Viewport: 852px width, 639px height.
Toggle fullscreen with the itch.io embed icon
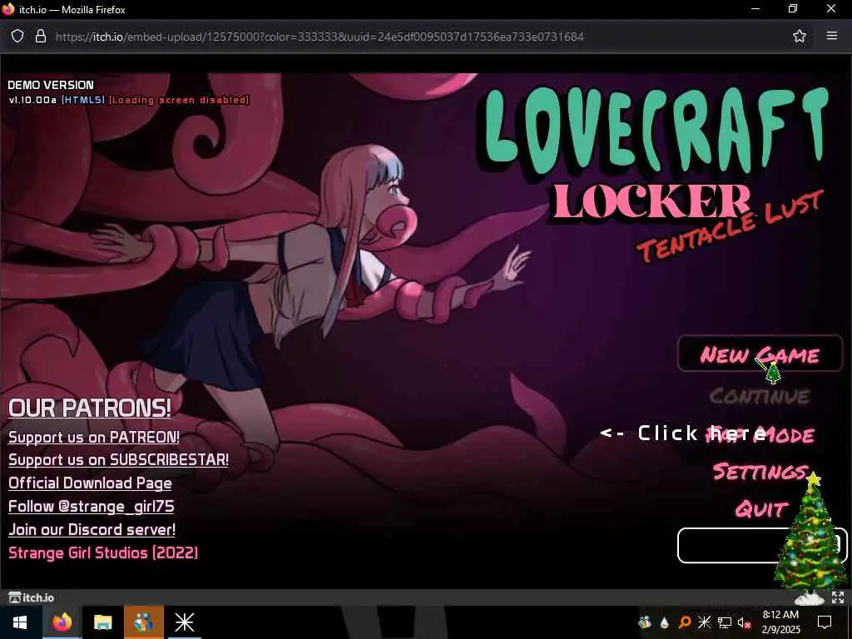click(x=837, y=597)
